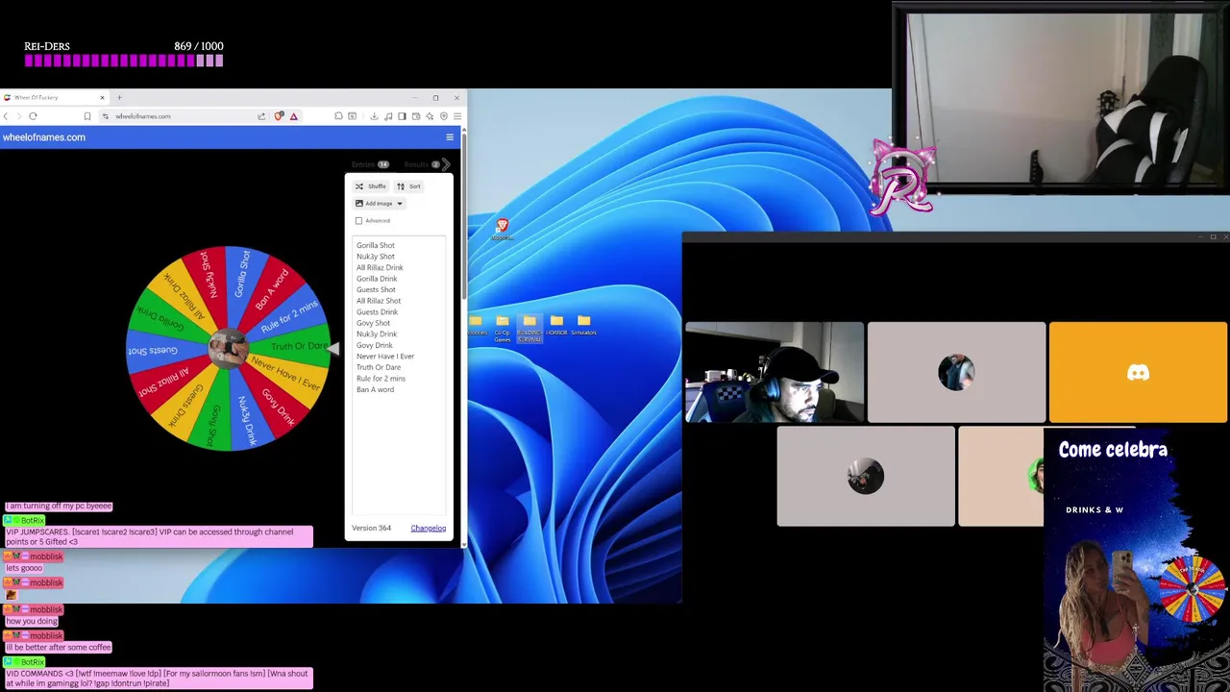Click 'Govy Shot' entry in list
The image size is (1230, 692).
click(x=373, y=323)
